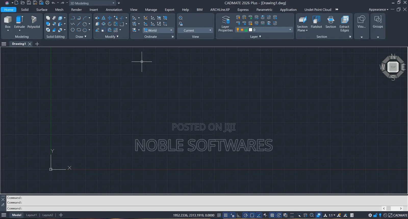Print the drawing using Plot icon
The width and height of the screenshot is (408, 219).
[x=47, y=3]
